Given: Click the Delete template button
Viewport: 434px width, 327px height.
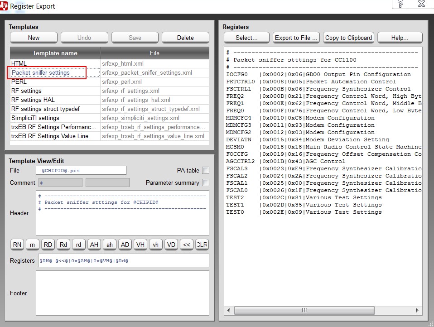Looking at the screenshot, I should click(185, 38).
